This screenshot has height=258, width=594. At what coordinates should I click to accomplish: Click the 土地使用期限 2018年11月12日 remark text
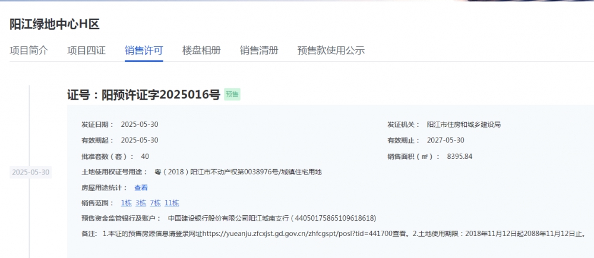pos(500,234)
